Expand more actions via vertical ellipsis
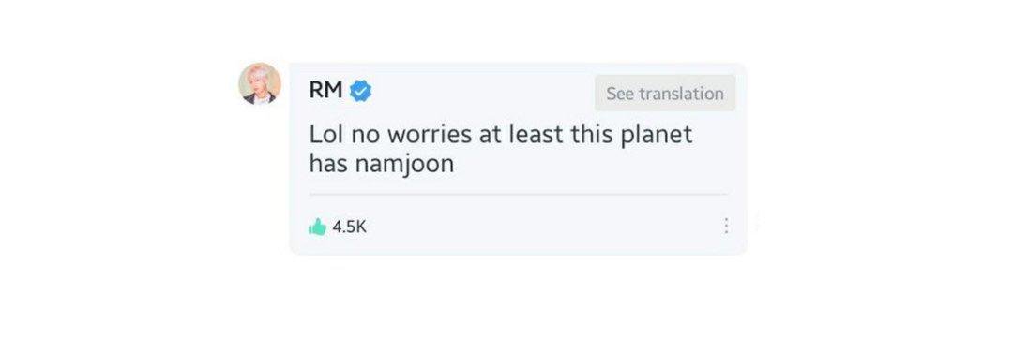Viewport: 1013px width, 337px height. click(726, 227)
